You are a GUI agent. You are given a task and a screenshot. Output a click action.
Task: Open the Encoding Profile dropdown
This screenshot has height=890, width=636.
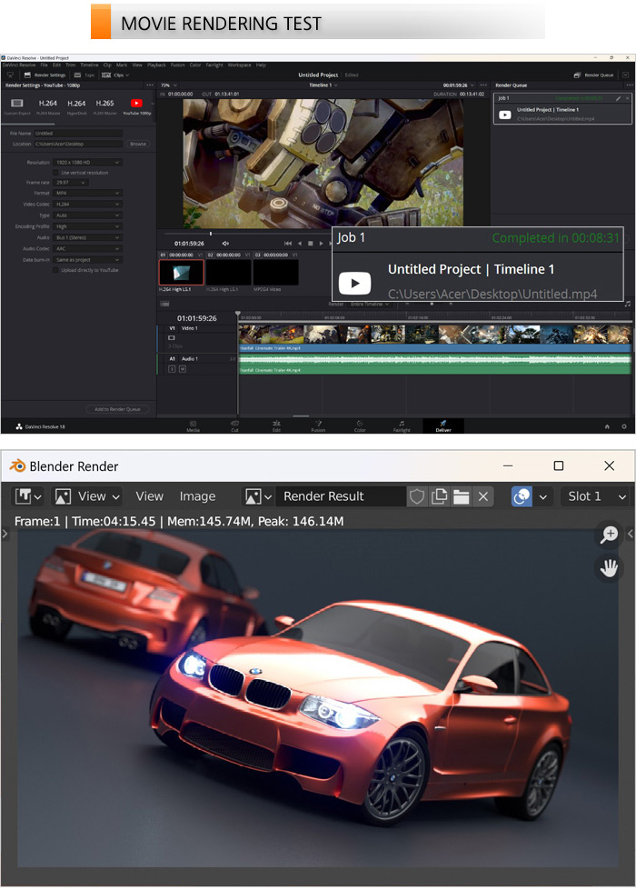click(x=87, y=226)
